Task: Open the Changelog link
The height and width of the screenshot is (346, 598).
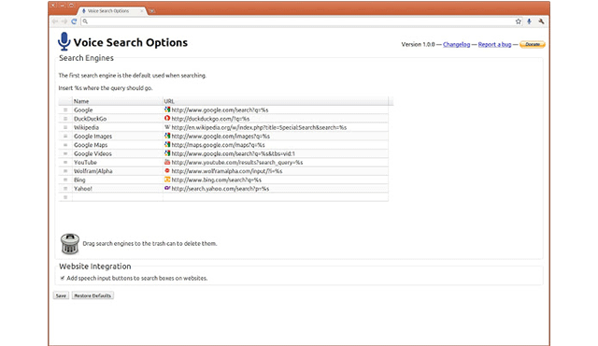Action: (x=457, y=45)
